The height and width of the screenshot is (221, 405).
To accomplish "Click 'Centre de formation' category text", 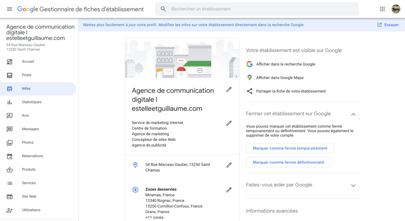I will click(x=149, y=128).
